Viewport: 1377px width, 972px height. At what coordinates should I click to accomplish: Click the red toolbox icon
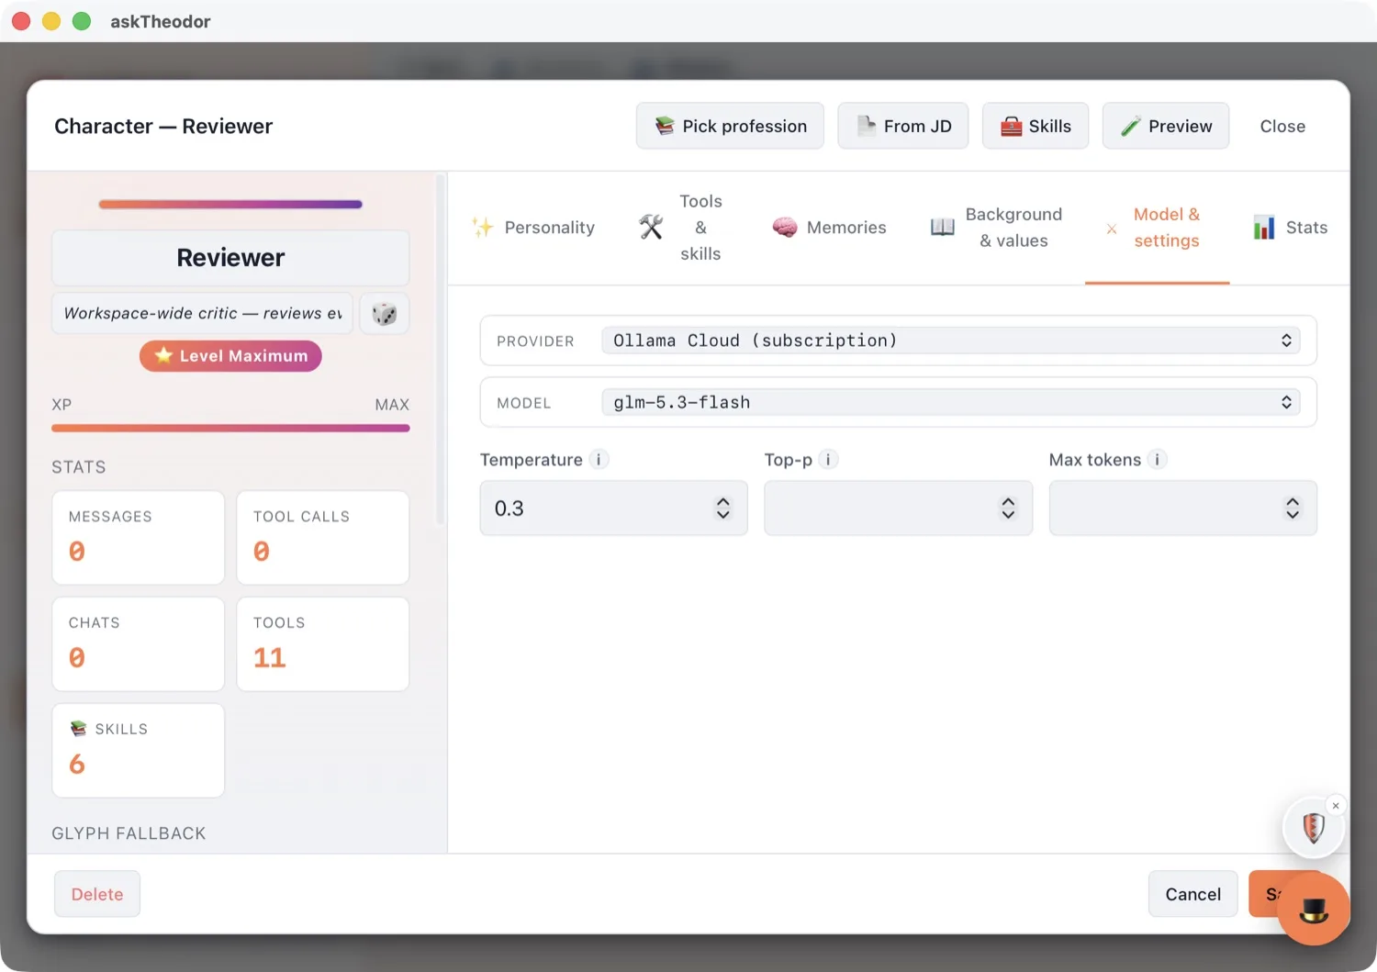tap(1011, 126)
